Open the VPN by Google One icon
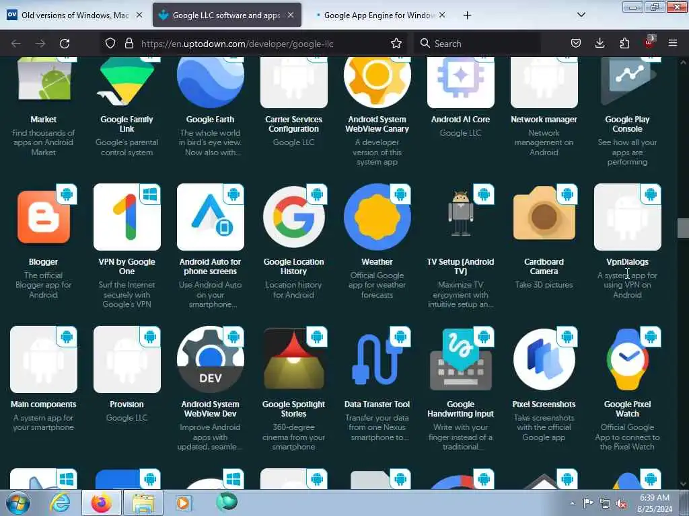The width and height of the screenshot is (689, 516). pyautogui.click(x=127, y=217)
